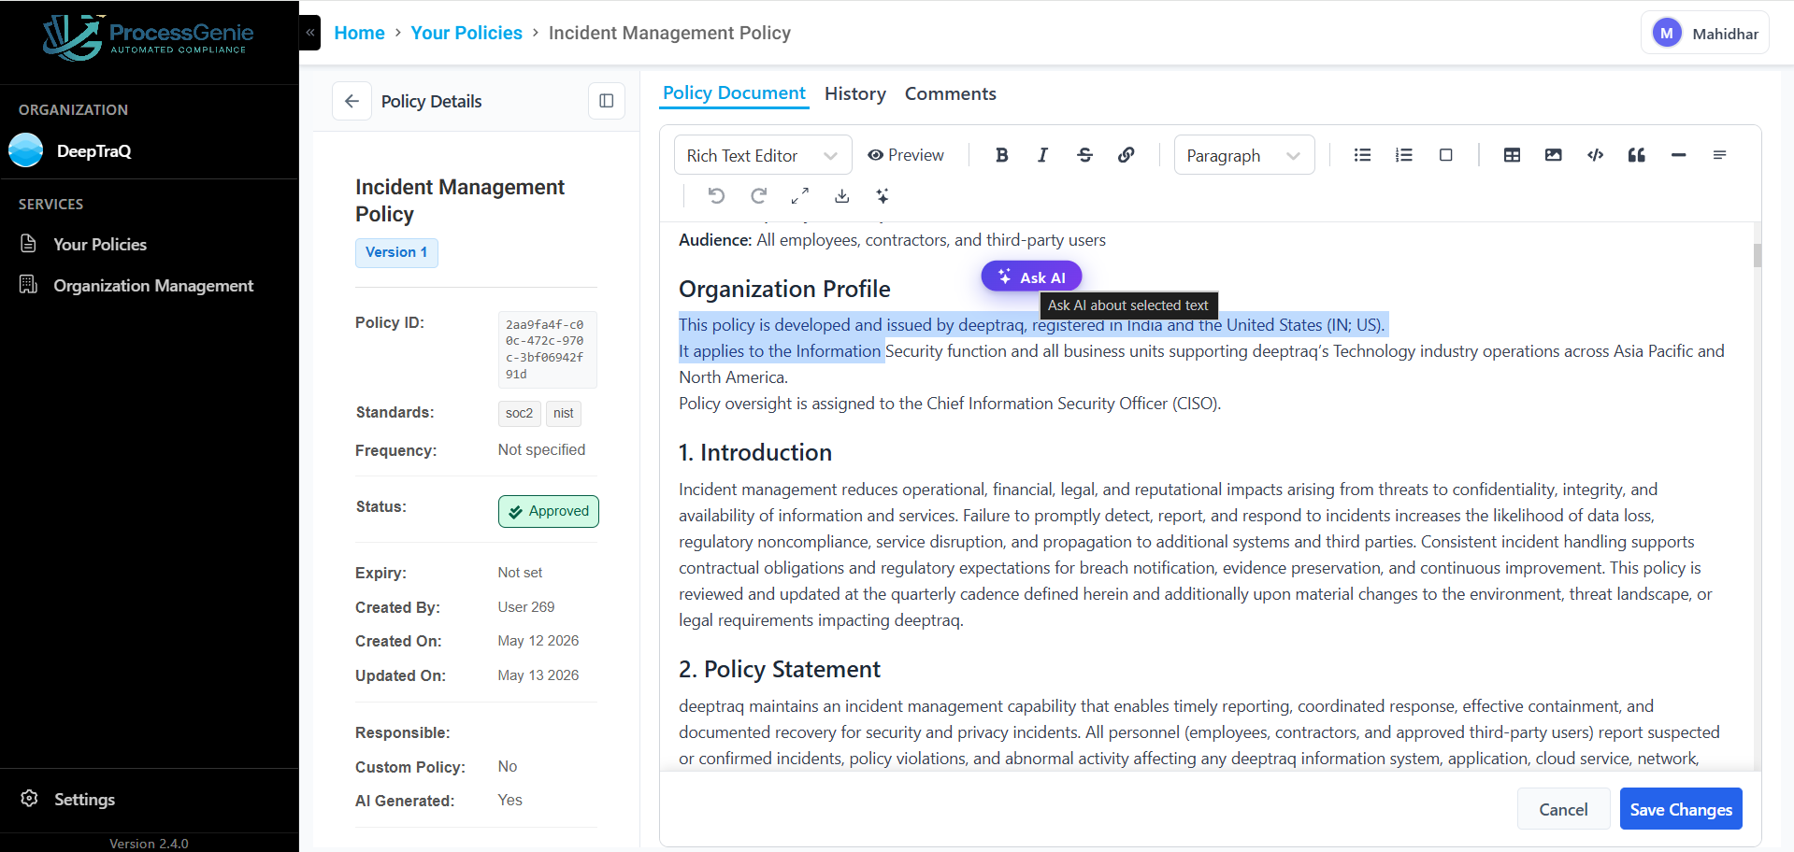Open the Rich Text Editor dropdown
The width and height of the screenshot is (1794, 852).
point(763,155)
